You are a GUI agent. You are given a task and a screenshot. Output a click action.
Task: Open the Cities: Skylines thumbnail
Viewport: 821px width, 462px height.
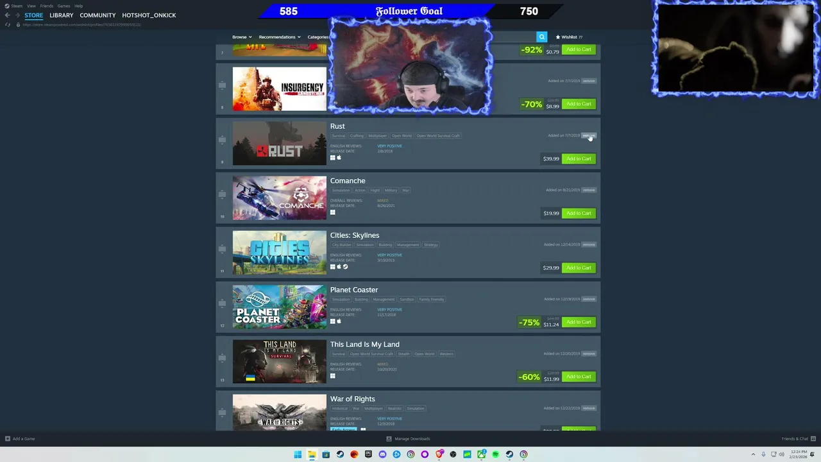(x=279, y=253)
